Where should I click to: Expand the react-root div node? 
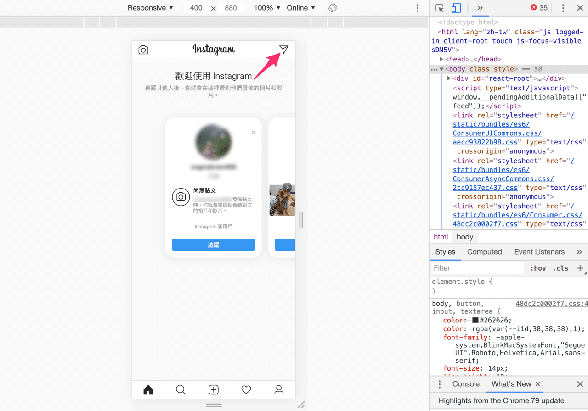tap(449, 78)
